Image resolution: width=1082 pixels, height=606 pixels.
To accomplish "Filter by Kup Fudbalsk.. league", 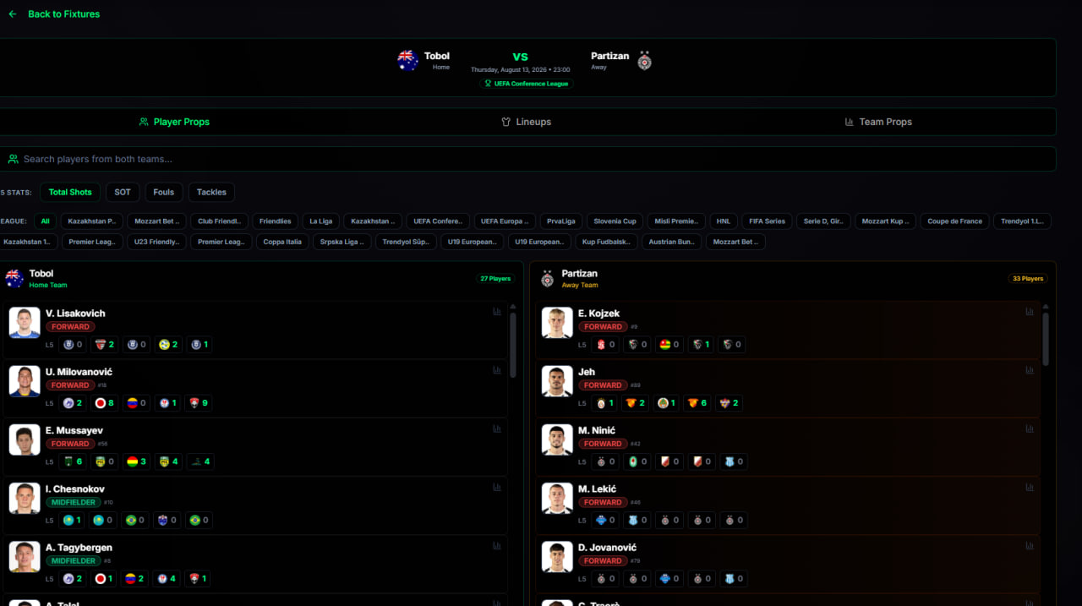I will (606, 242).
